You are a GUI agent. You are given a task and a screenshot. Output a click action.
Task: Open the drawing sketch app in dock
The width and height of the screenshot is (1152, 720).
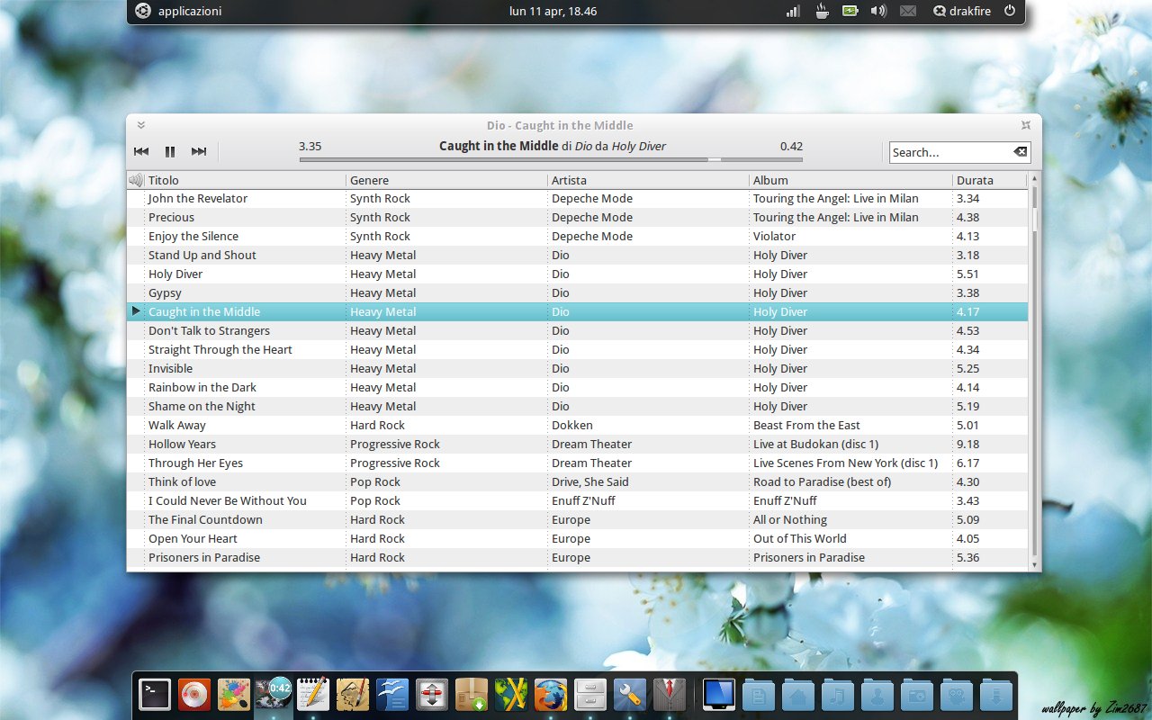[x=353, y=695]
